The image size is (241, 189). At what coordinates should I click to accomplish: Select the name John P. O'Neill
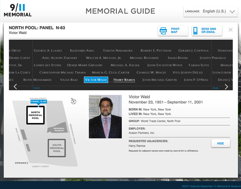pos(196,80)
